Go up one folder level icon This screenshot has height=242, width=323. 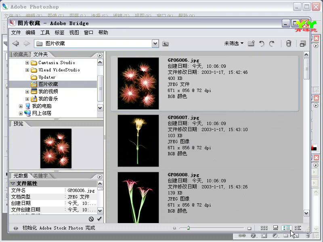(x=165, y=44)
